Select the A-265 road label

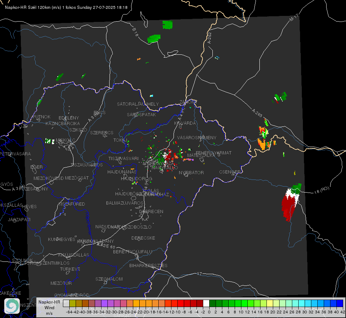pos(257,113)
